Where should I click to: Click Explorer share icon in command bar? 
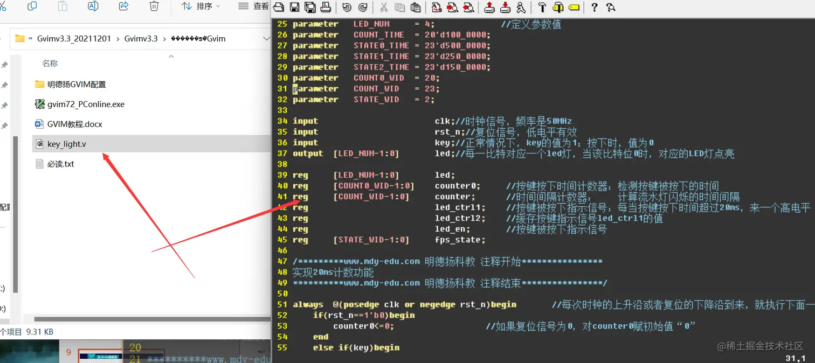click(123, 6)
